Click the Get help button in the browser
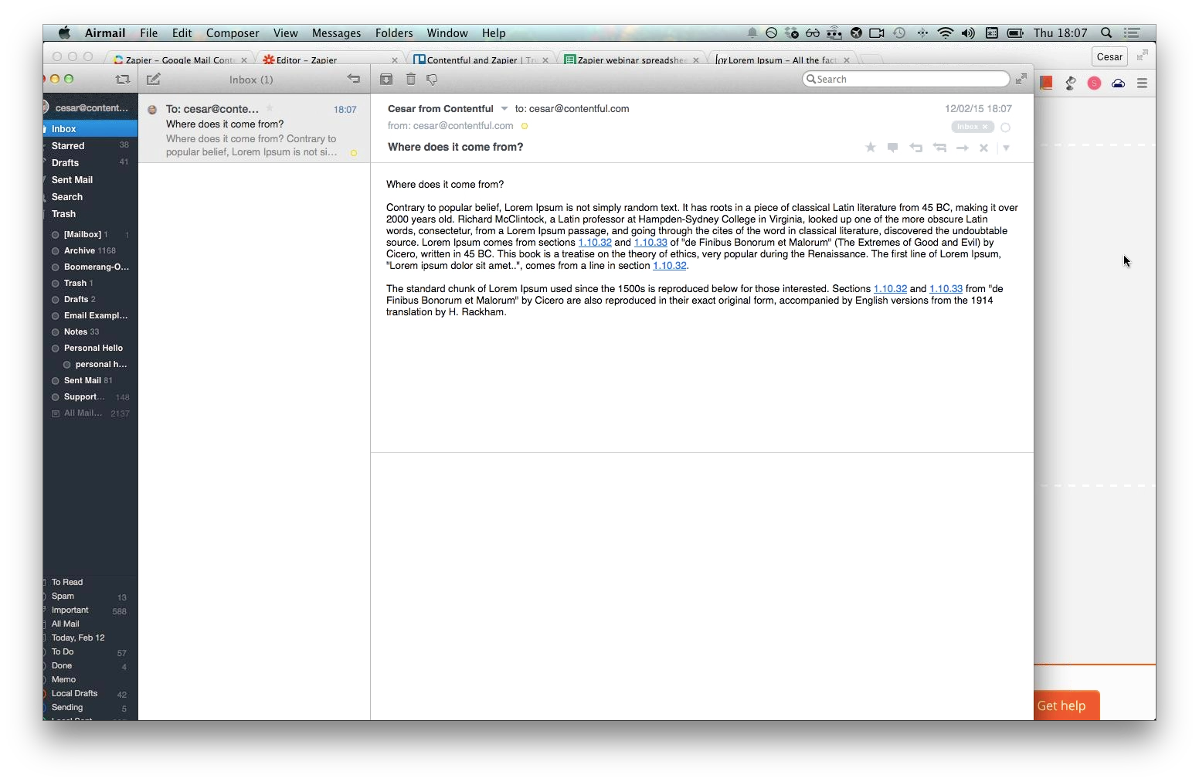The height and width of the screenshot is (782, 1199). pyautogui.click(x=1066, y=705)
